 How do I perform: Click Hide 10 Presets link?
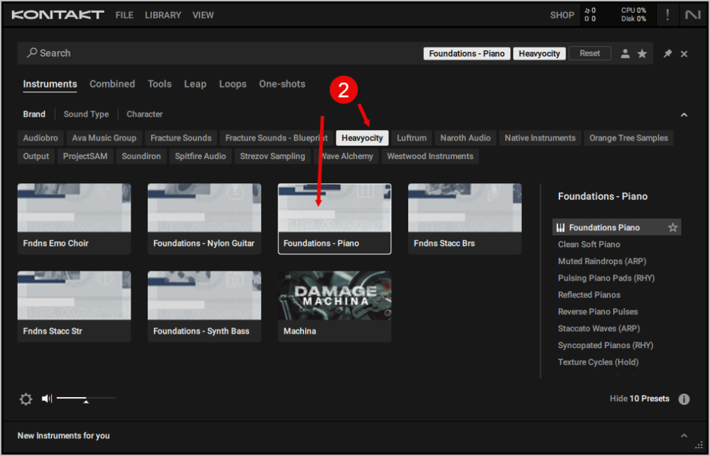coord(640,398)
